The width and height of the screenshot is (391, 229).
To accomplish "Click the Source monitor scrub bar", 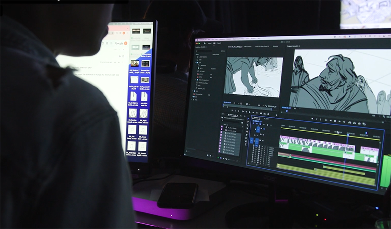I will coord(247,107).
